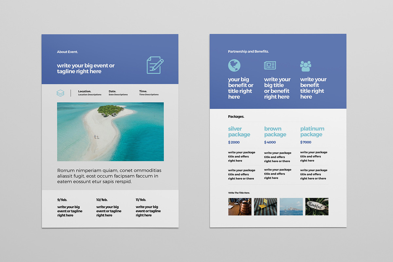393x262 pixels.
Task: Click the '9/feb.' date heading
Action: click(62, 200)
